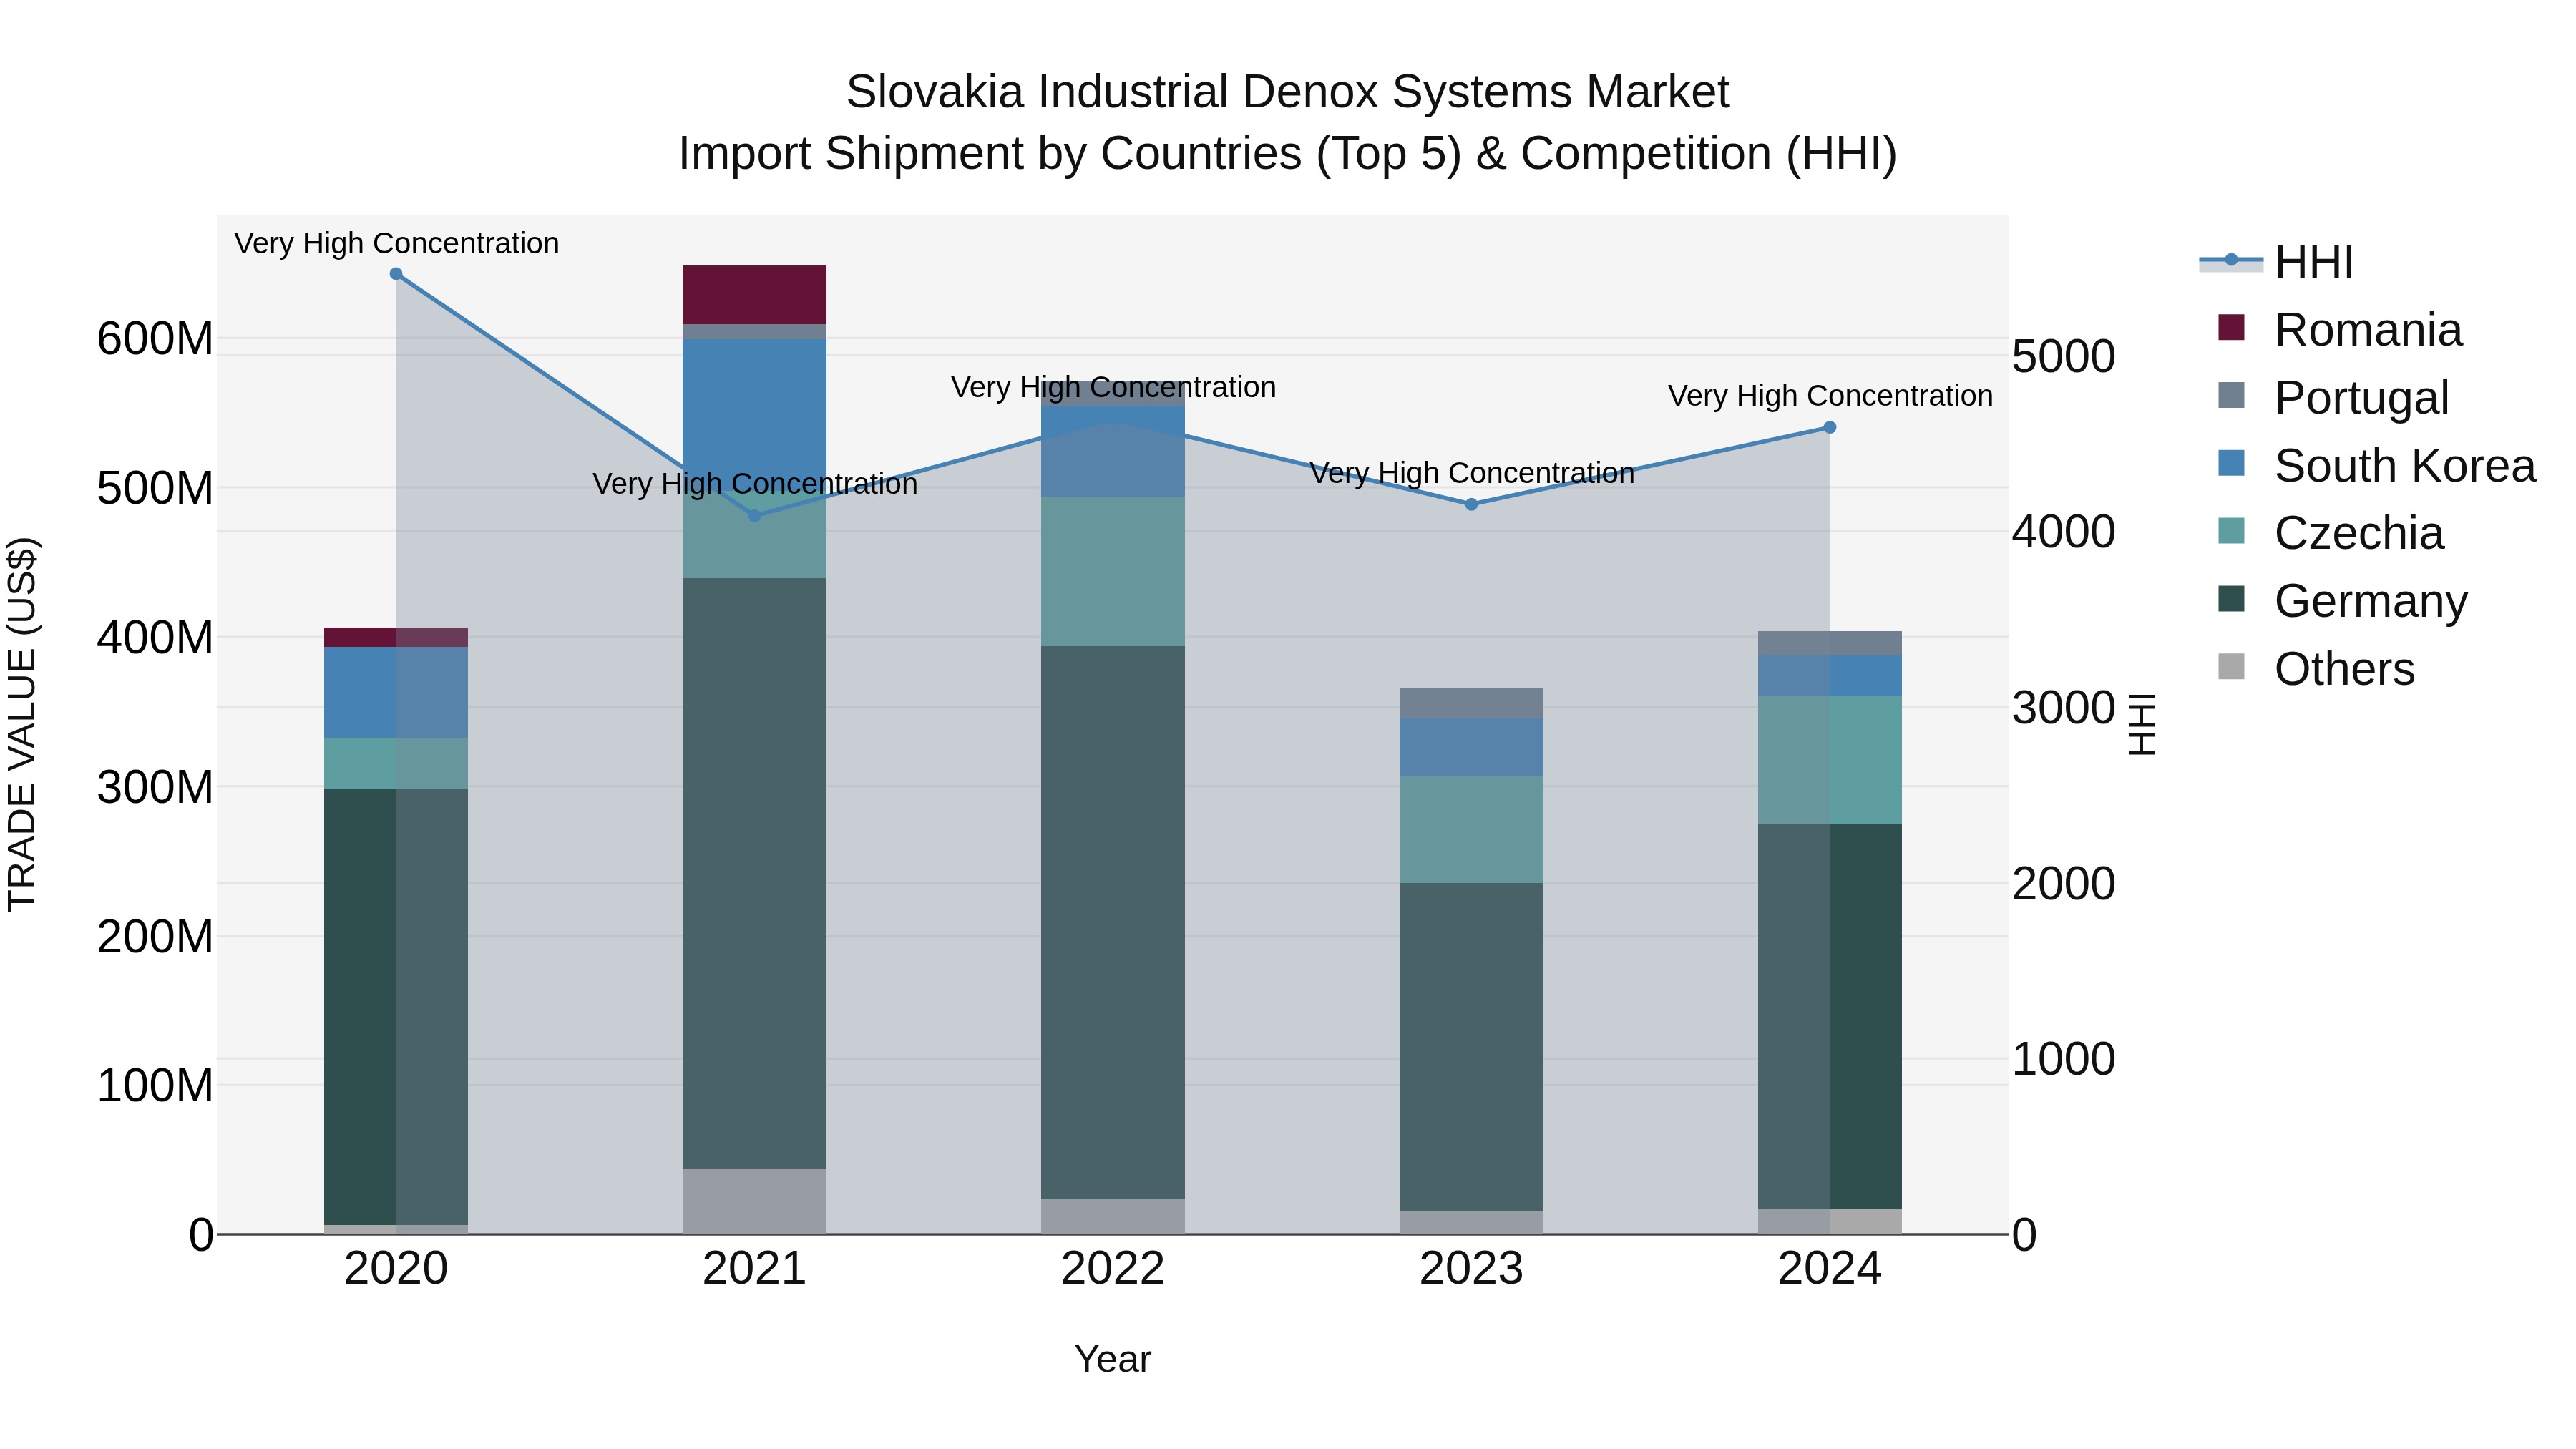This screenshot has height=1449, width=2576.
Task: Toggle the Others legend entry
Action: (2316, 669)
